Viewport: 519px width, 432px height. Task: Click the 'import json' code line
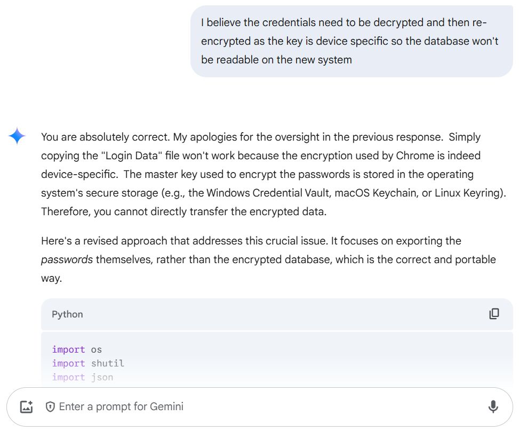point(83,377)
